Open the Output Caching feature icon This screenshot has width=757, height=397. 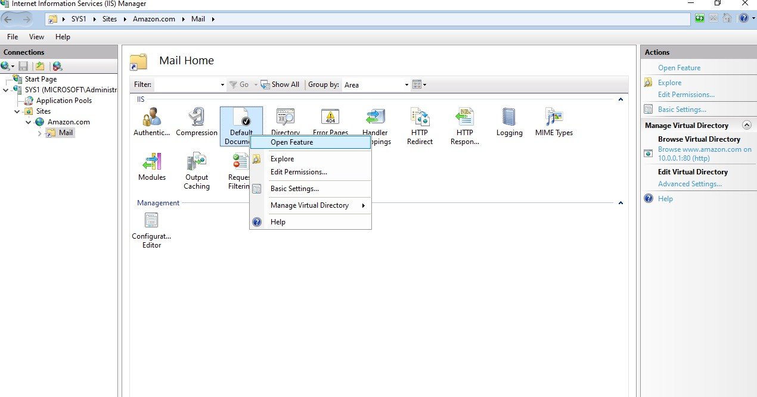pos(196,171)
